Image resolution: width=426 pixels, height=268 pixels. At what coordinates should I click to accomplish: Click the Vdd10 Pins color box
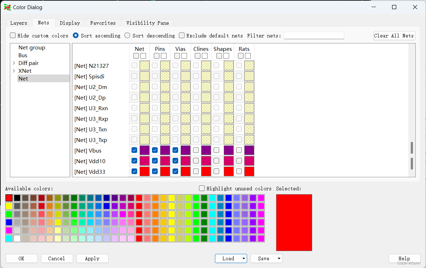point(165,161)
